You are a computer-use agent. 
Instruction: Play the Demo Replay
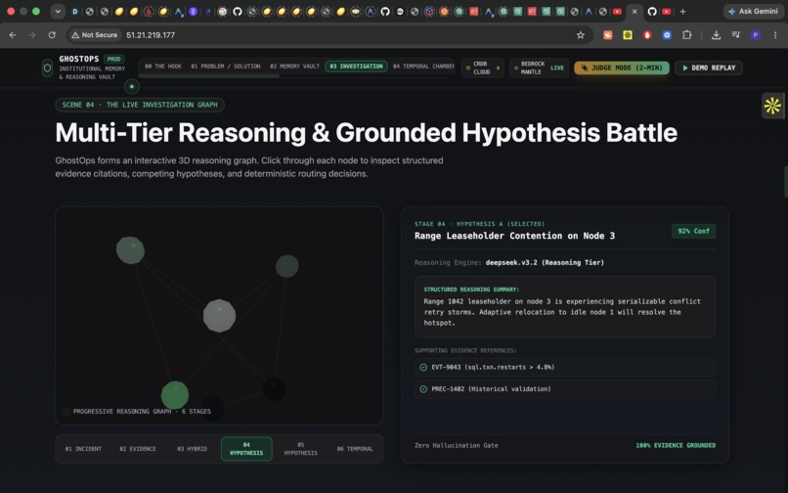[x=709, y=67]
